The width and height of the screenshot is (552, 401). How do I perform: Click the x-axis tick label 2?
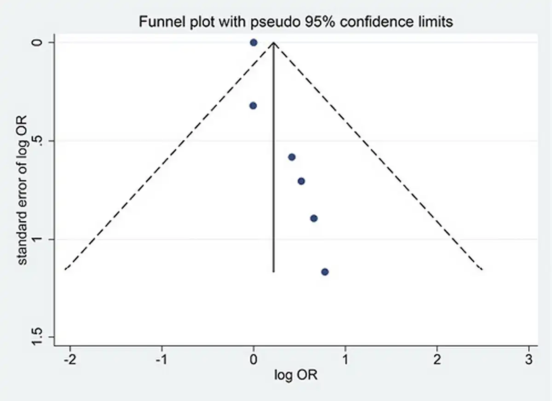click(437, 359)
